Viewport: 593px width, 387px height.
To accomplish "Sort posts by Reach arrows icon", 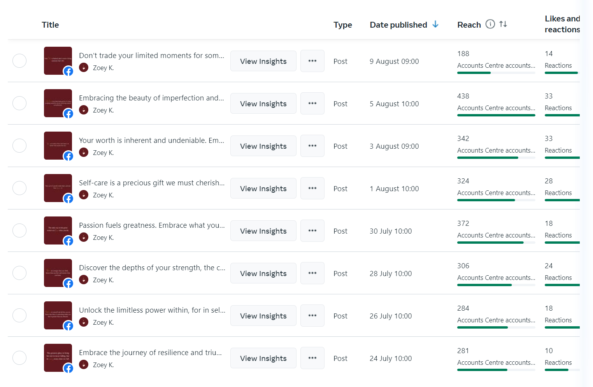I will (503, 24).
